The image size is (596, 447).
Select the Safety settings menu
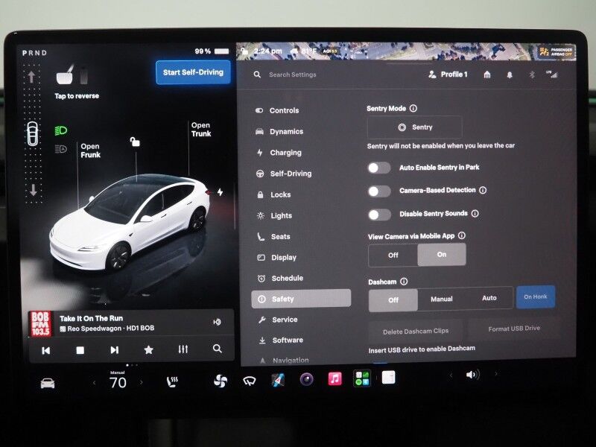[301, 299]
